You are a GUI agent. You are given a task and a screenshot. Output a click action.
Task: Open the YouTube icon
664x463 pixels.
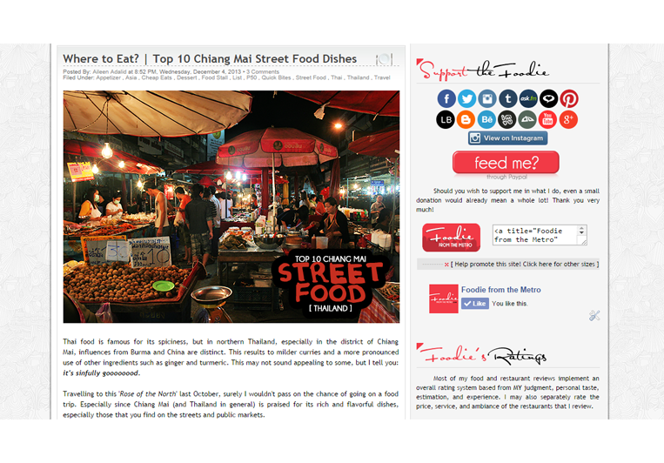tap(547, 119)
